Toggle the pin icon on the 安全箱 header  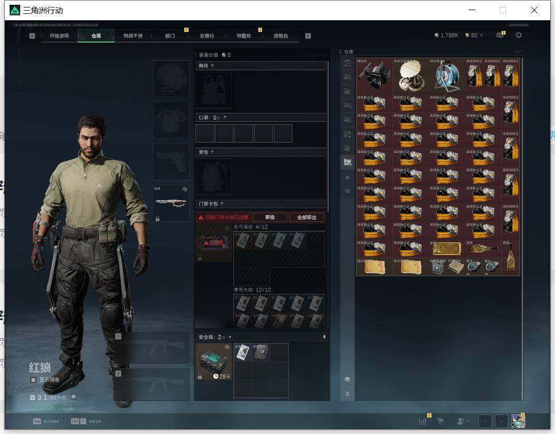(x=324, y=337)
